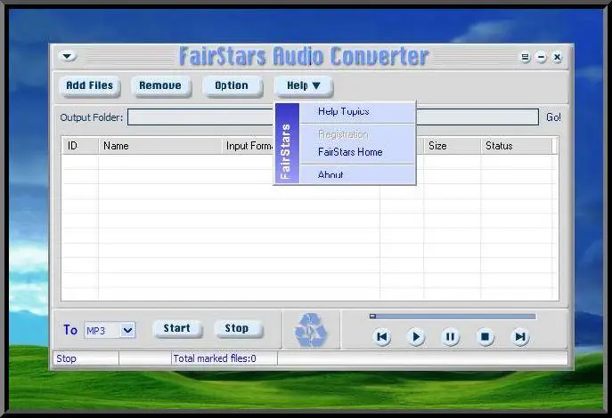The height and width of the screenshot is (418, 612).
Task: Select Help Topics from the menu
Action: click(x=357, y=112)
